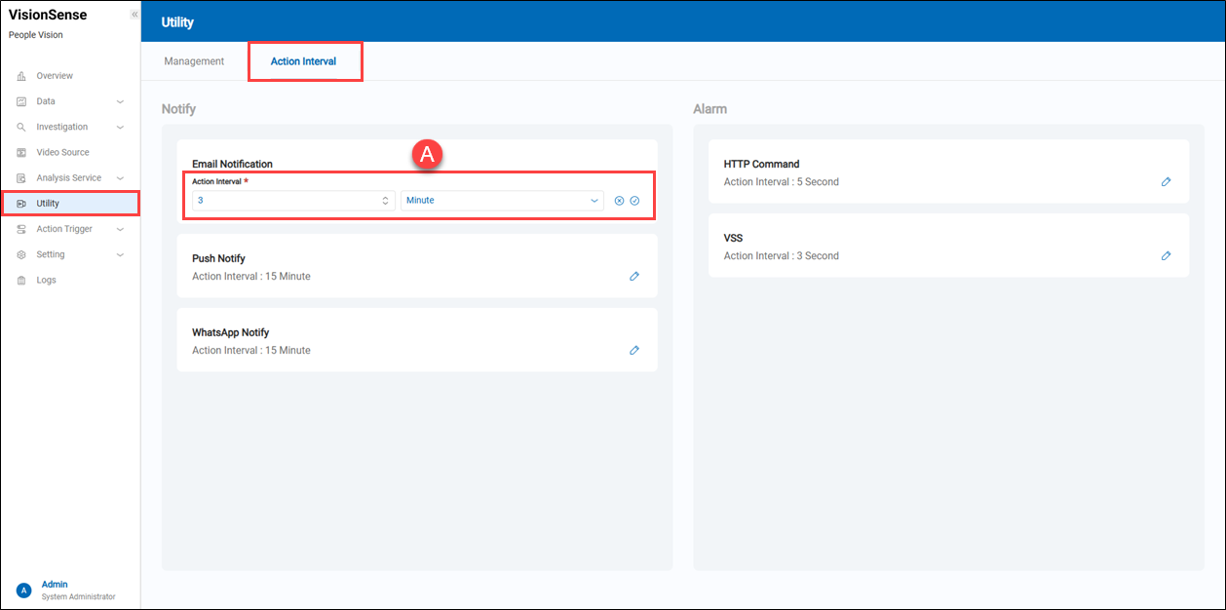Cancel Email Notification edit with X icon
The height and width of the screenshot is (610, 1226).
point(619,201)
